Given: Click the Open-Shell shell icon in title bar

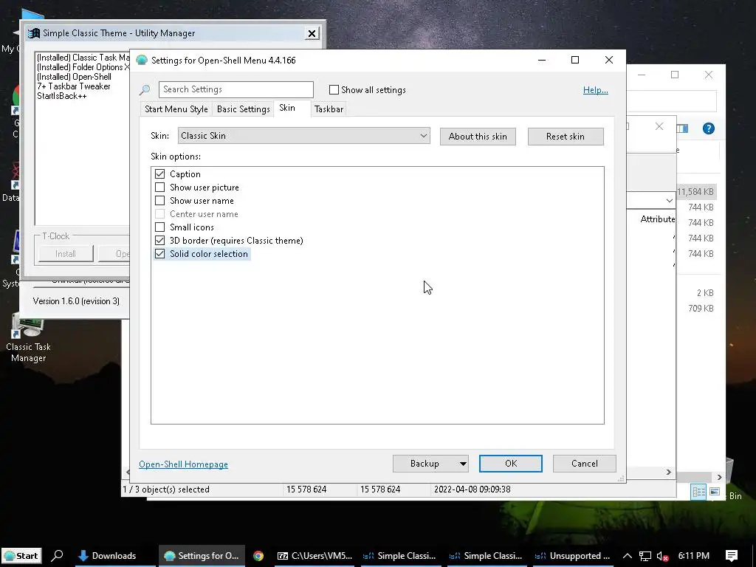Looking at the screenshot, I should 142,61.
